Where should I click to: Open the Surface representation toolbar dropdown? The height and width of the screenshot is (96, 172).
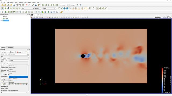[x=49, y=9]
